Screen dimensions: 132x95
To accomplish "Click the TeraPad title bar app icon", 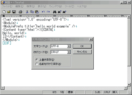I will pyautogui.click(x=3, y=2).
